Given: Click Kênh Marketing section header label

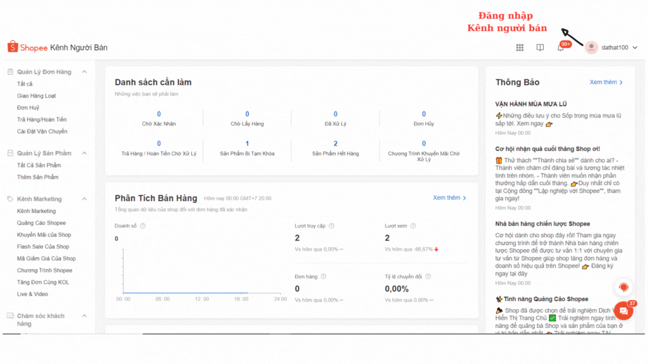Looking at the screenshot, I should click(39, 199).
